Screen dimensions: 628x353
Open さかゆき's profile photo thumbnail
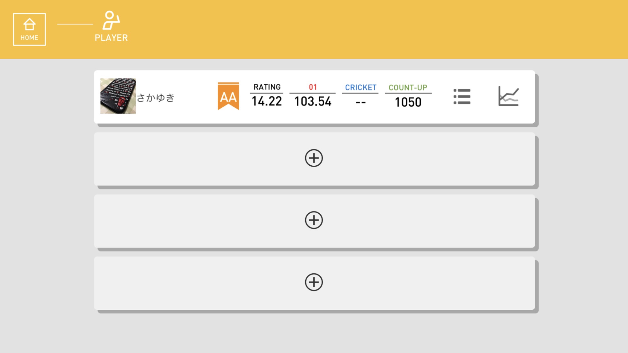coord(118,96)
